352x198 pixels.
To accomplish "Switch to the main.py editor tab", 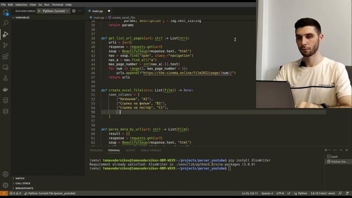I will 97,11.
